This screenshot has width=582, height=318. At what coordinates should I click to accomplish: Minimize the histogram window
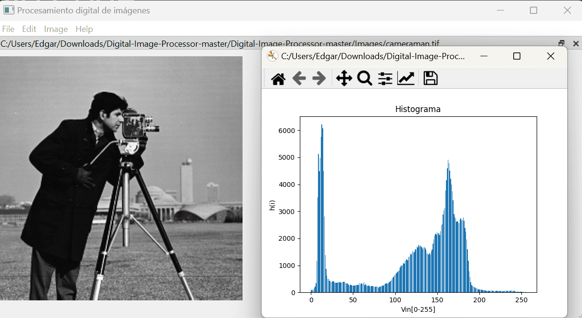point(484,56)
